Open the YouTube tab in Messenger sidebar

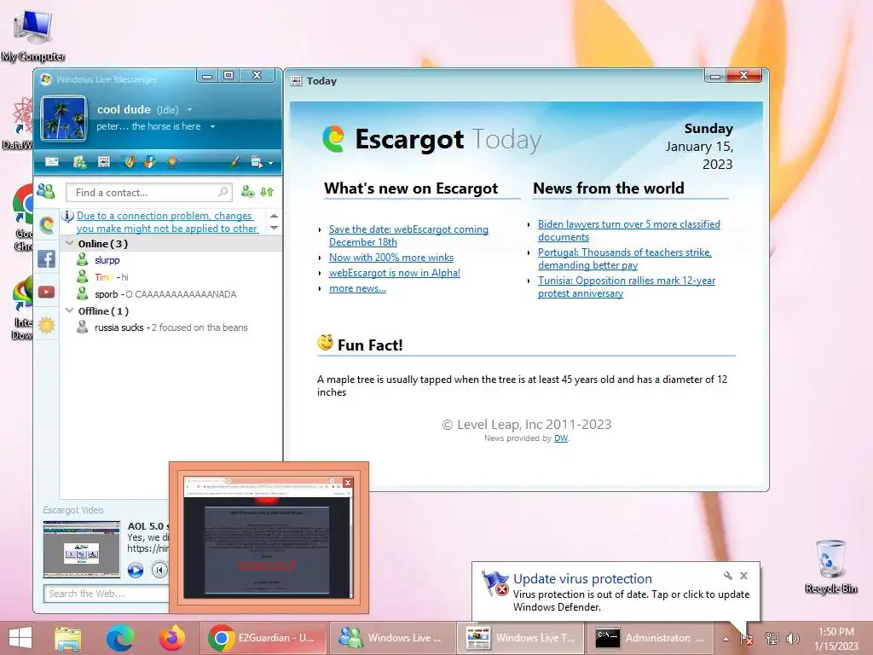tap(47, 292)
